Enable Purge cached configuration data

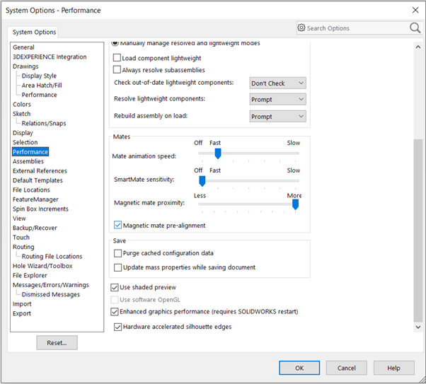tap(118, 253)
